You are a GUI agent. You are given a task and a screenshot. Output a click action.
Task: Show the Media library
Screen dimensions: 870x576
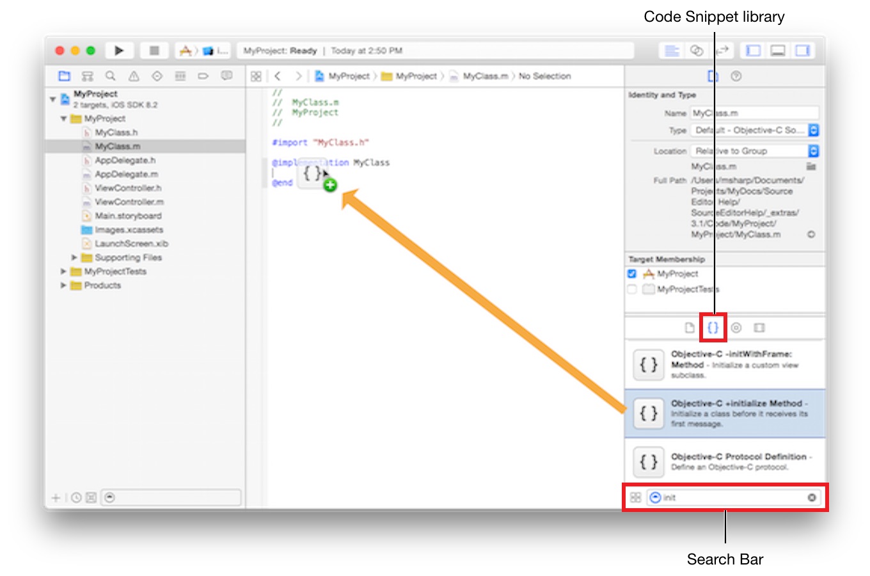759,328
